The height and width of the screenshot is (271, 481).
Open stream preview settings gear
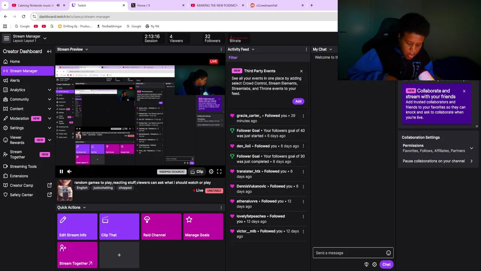(x=211, y=172)
